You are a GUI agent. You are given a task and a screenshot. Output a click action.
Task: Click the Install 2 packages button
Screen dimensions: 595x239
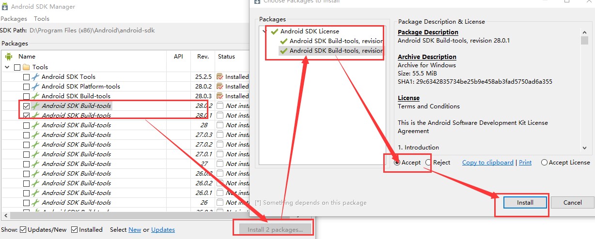(x=275, y=229)
